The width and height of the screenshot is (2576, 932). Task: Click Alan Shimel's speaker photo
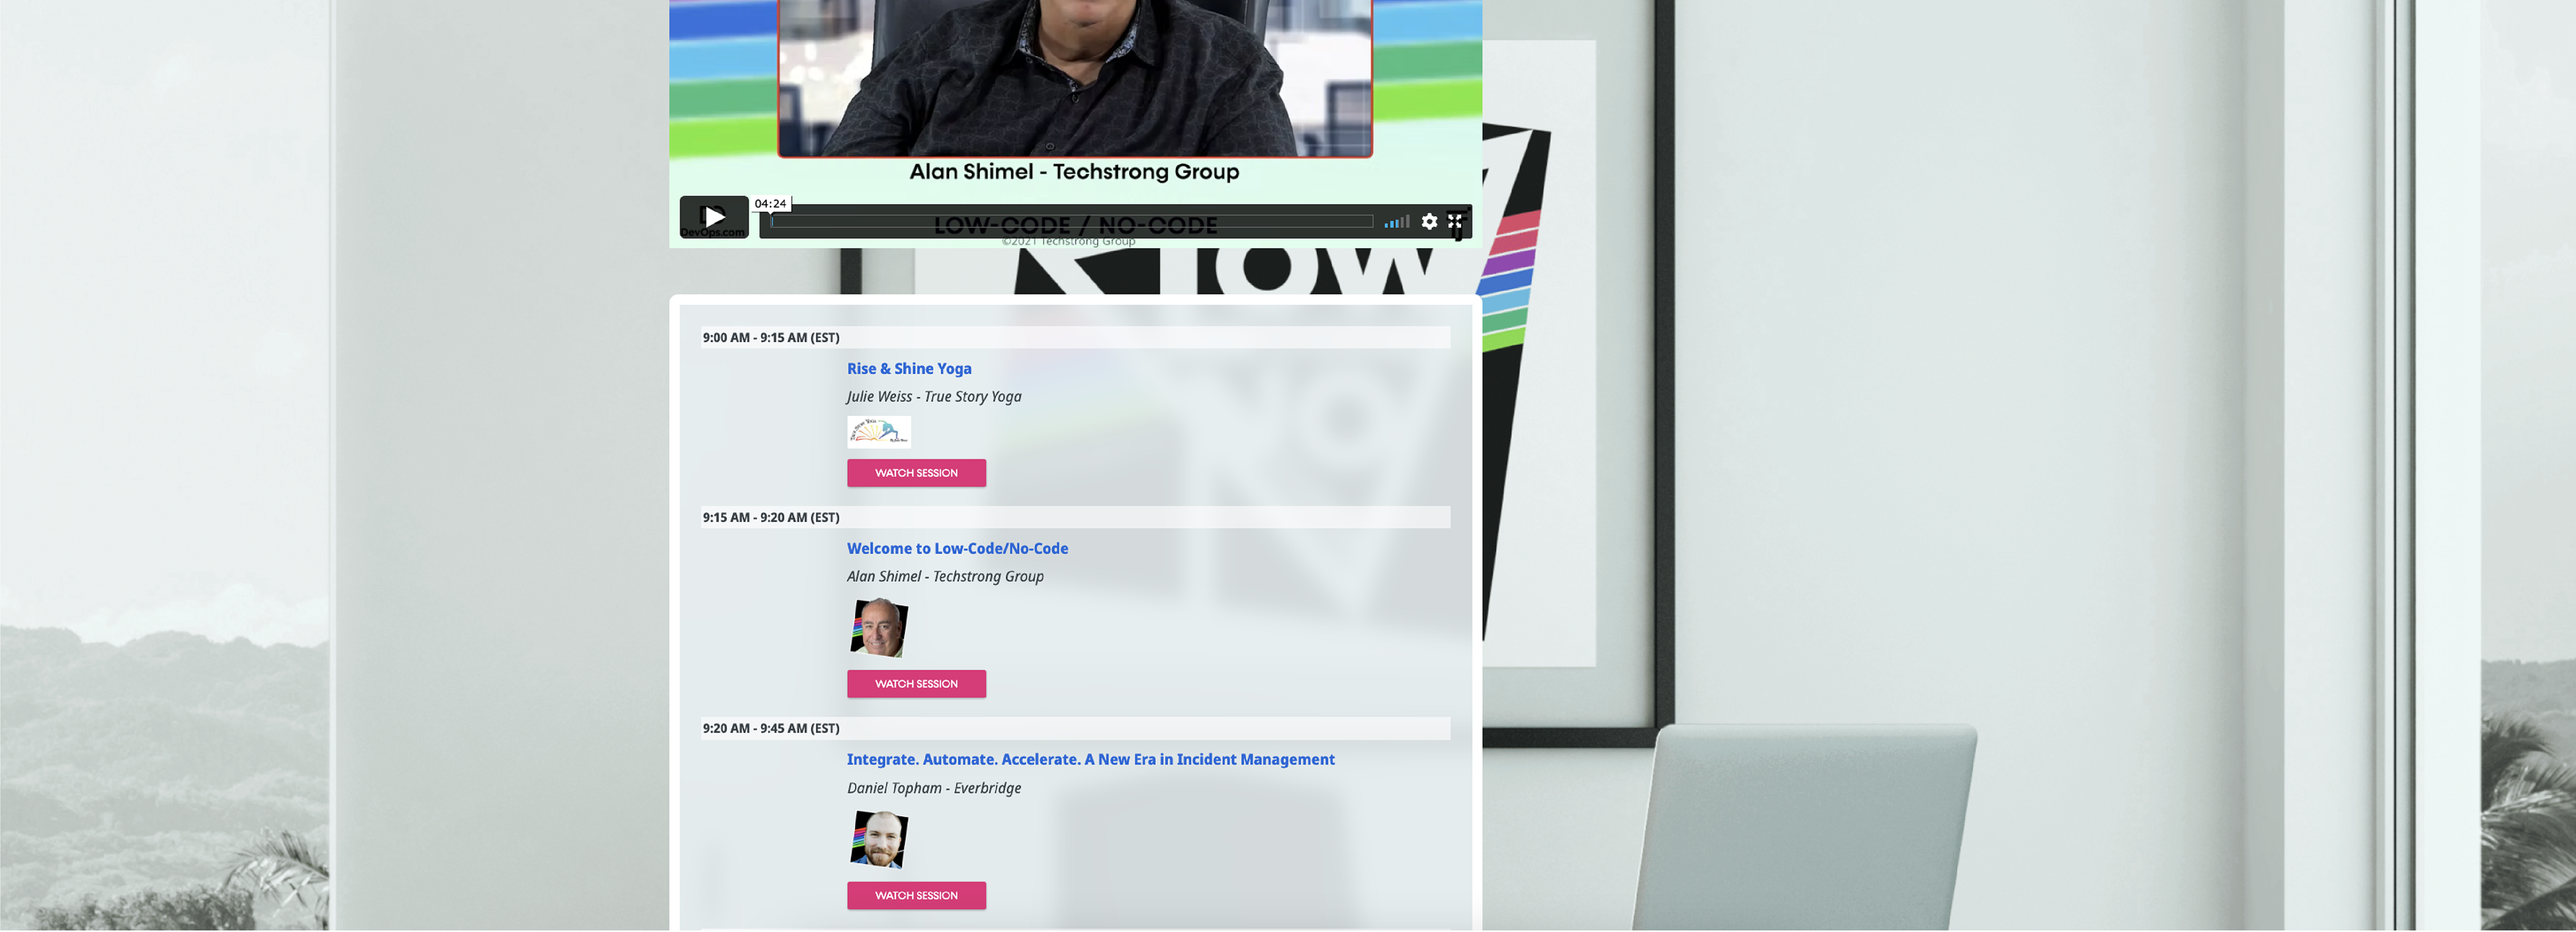click(x=879, y=628)
